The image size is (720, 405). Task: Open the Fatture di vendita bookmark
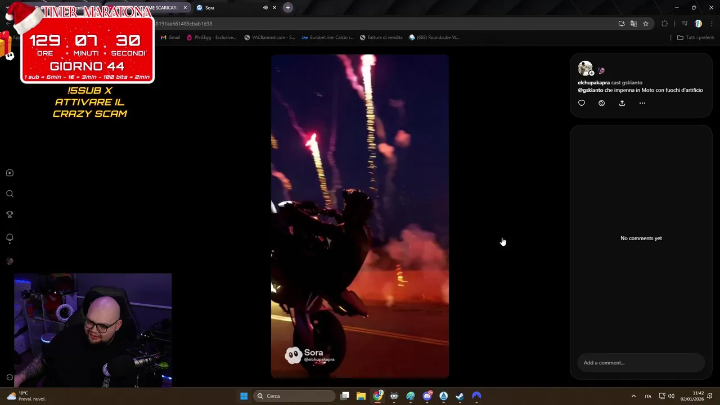tap(381, 38)
